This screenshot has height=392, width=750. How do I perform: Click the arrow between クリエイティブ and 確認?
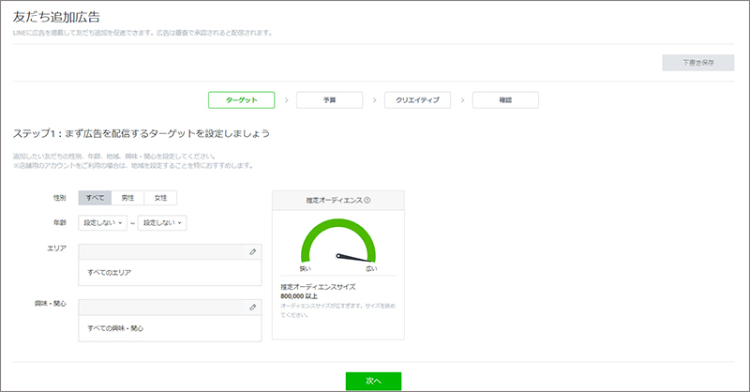click(462, 99)
